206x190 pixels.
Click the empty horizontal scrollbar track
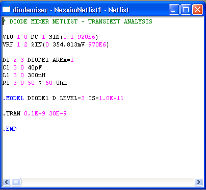tap(108, 182)
